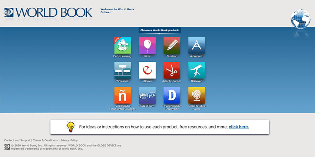Open the Privacy Policy link
This screenshot has width=315, height=157.
pyautogui.click(x=69, y=140)
